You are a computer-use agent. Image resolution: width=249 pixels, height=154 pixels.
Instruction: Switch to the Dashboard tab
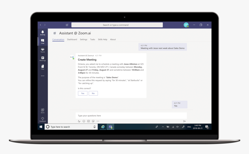[x=72, y=40]
